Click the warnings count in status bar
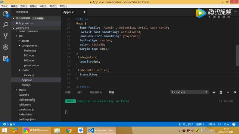The image size is (239, 134). (12, 124)
